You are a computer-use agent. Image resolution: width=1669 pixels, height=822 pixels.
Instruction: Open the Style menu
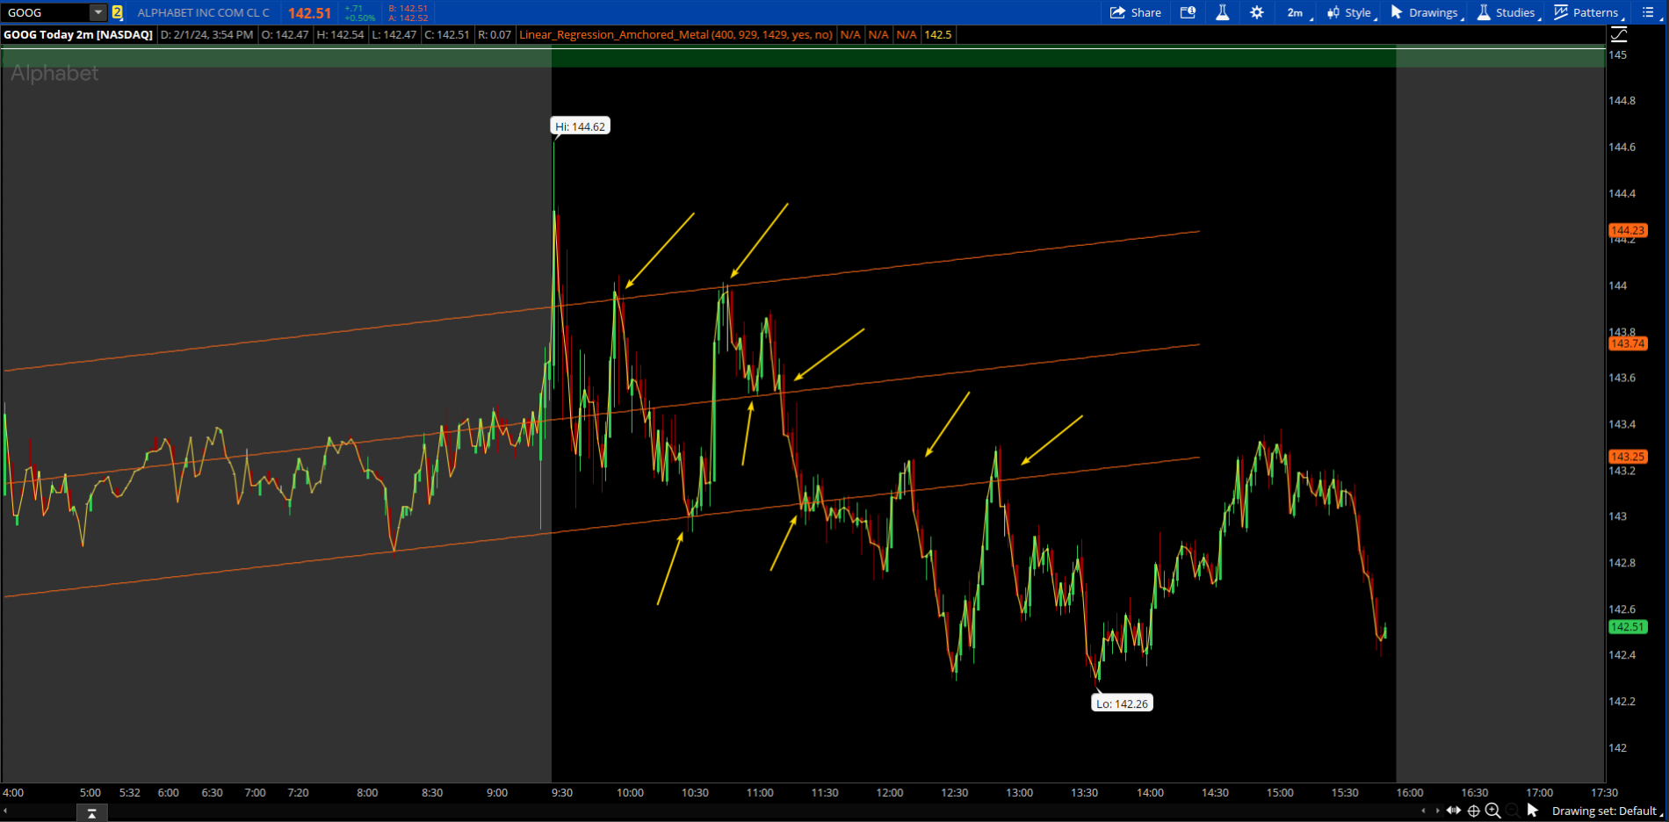[x=1349, y=12]
